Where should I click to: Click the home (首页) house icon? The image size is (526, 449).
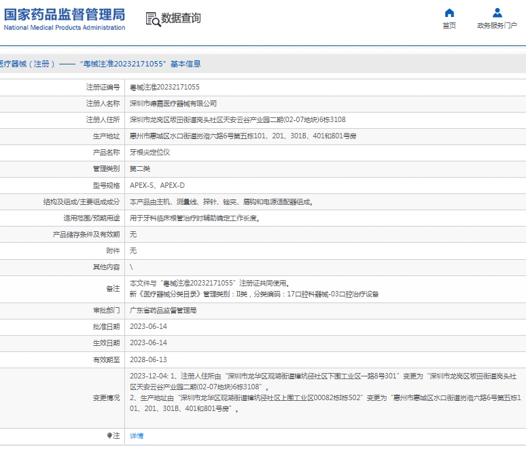point(449,13)
